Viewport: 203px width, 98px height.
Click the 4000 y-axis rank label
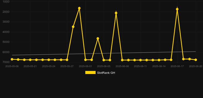(6, 32)
